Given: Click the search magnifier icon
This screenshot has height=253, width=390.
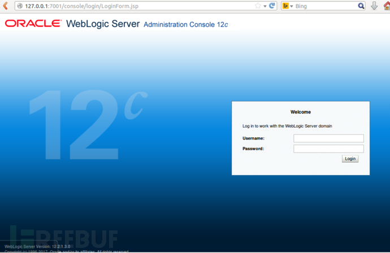Looking at the screenshot, I should point(361,6).
